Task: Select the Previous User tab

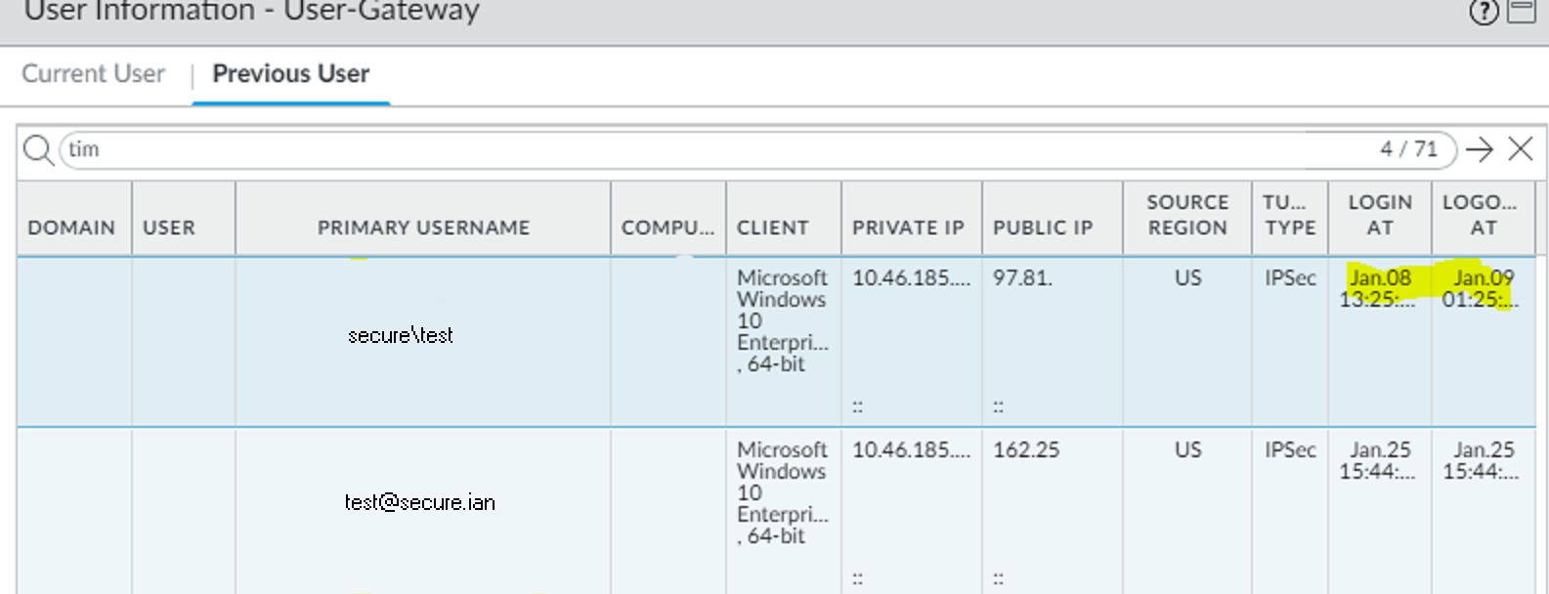Action: [291, 74]
